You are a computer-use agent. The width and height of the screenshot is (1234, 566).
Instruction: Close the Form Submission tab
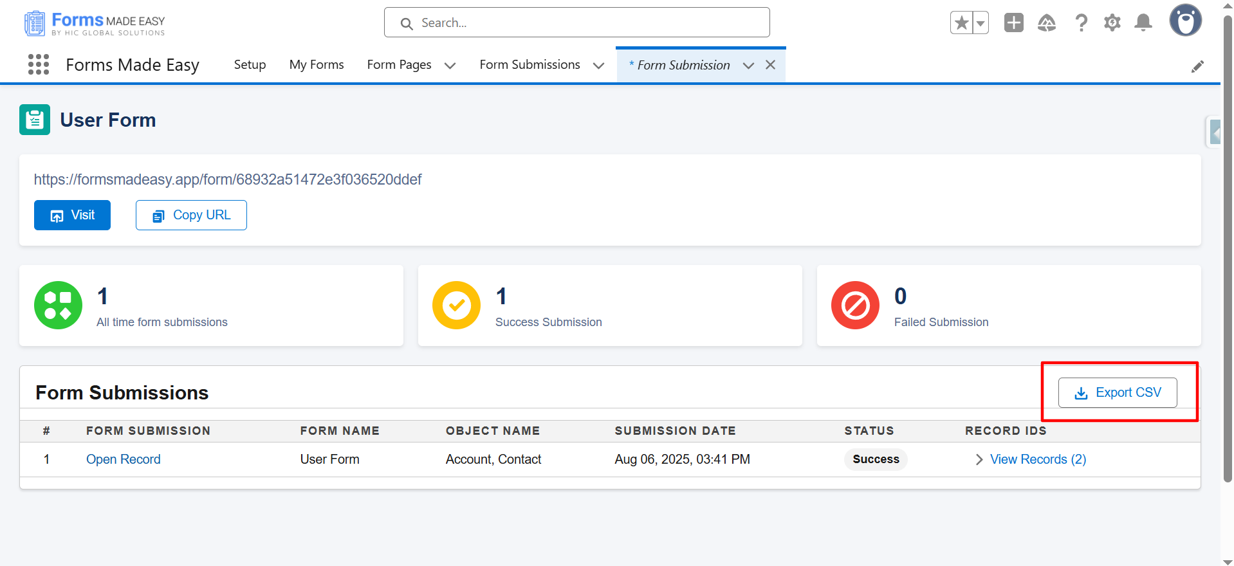(770, 65)
